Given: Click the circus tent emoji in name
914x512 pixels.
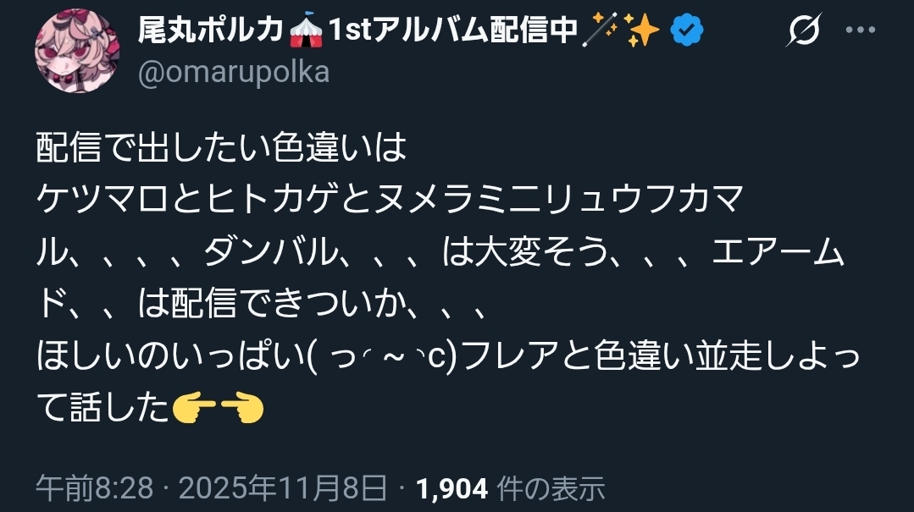Looking at the screenshot, I should pos(306,30).
